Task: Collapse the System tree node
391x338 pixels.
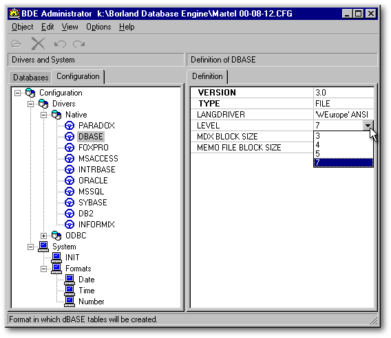Action: [30, 247]
